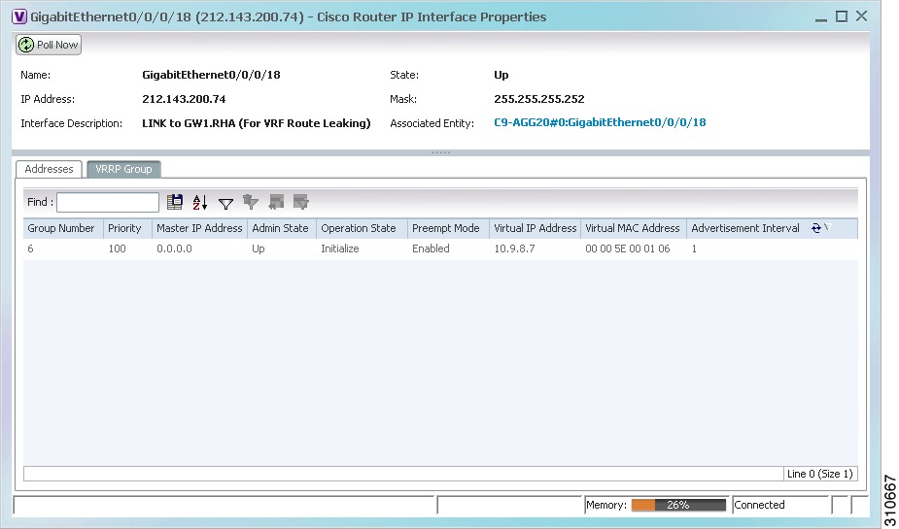Click the panel splitter grip dots
This screenshot has width=899, height=529.
(x=440, y=152)
